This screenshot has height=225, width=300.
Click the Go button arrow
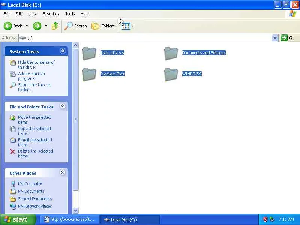[x=284, y=38]
